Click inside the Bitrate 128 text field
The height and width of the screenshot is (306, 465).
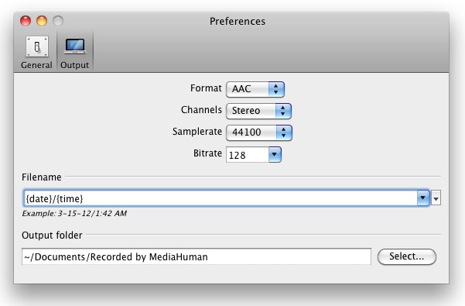point(248,155)
